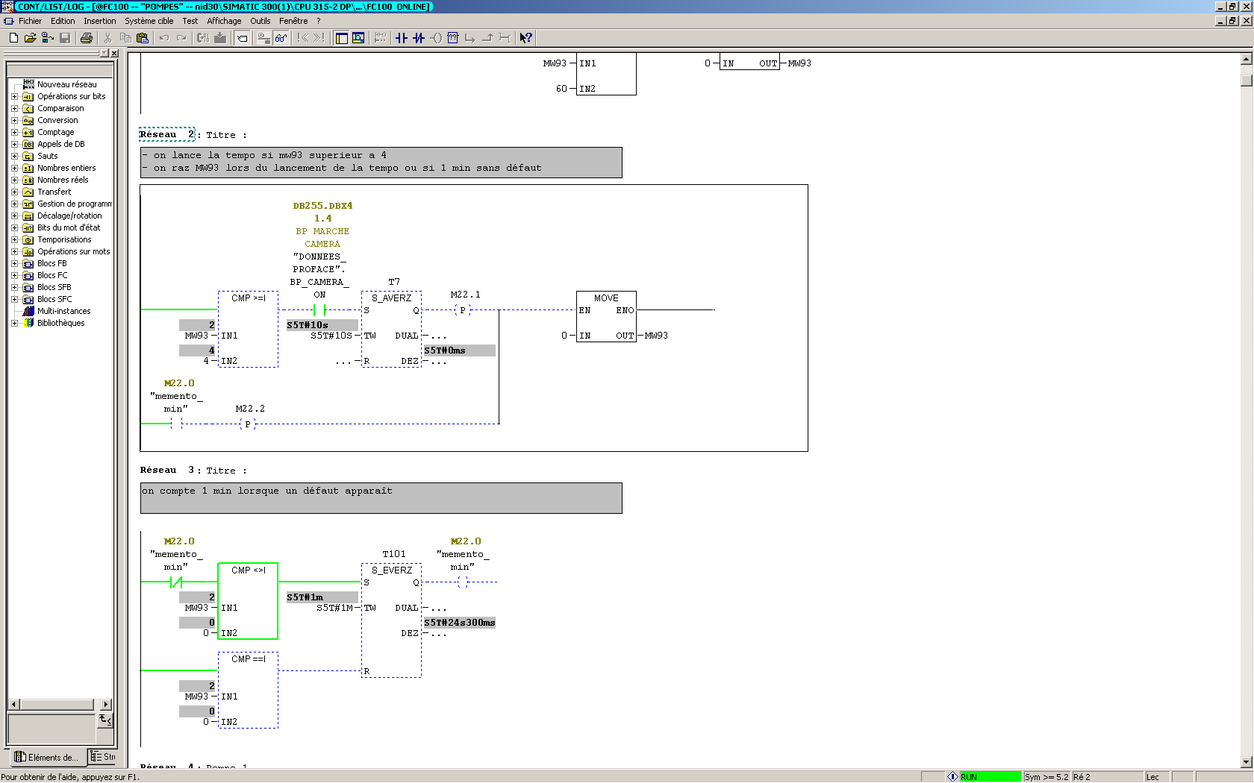This screenshot has width=1254, height=783.
Task: Click the normally closed contact toolbar icon
Action: [x=419, y=38]
